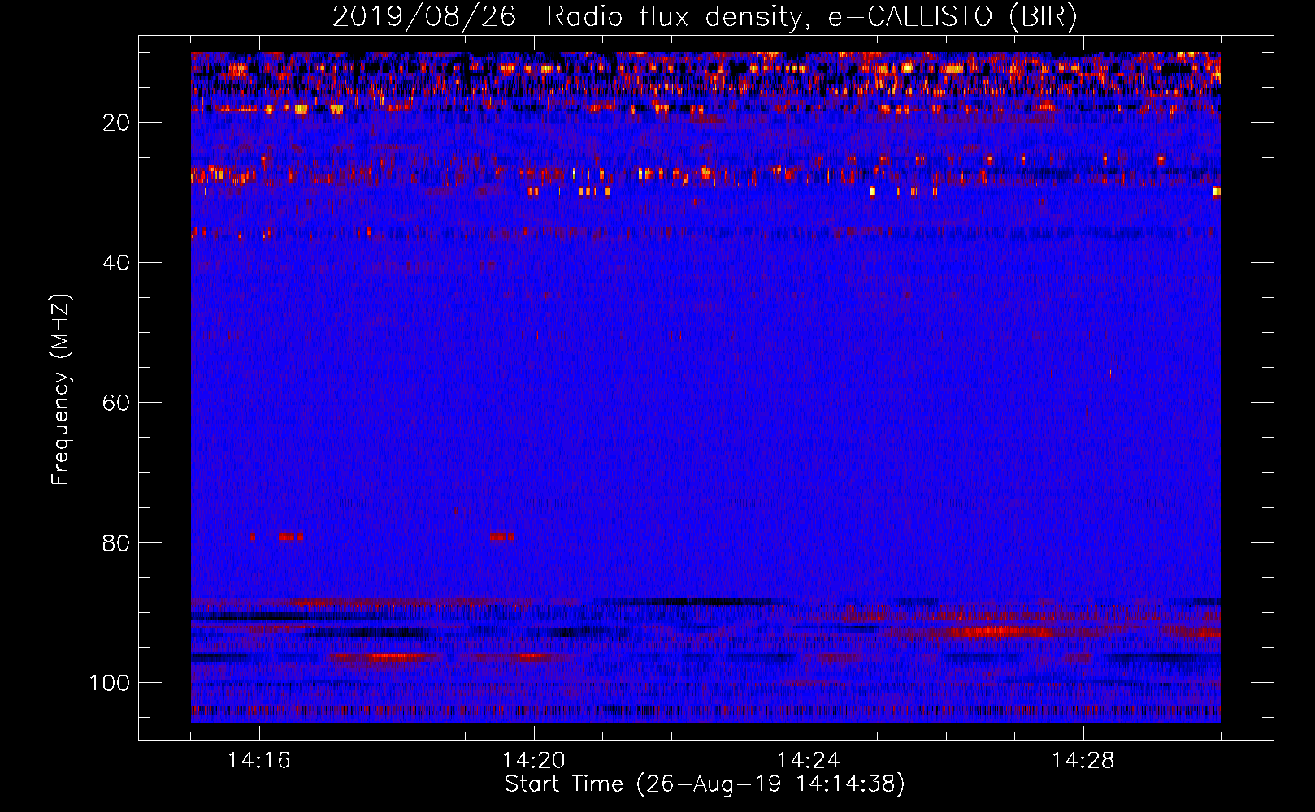Click the '80' frequency tick label
Image resolution: width=1315 pixels, height=812 pixels.
pyautogui.click(x=116, y=543)
